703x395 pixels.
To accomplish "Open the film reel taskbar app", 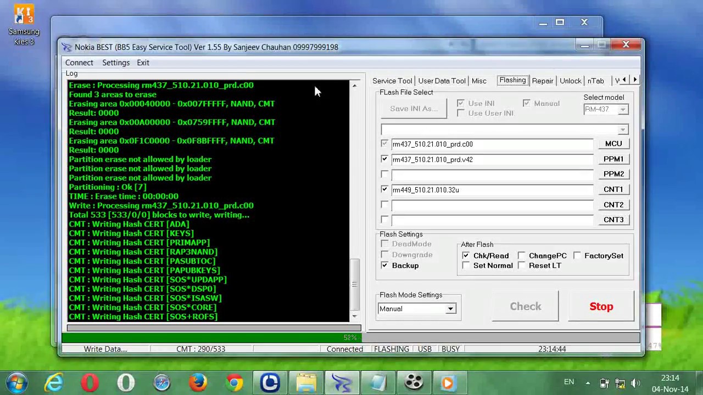I will 415,382.
